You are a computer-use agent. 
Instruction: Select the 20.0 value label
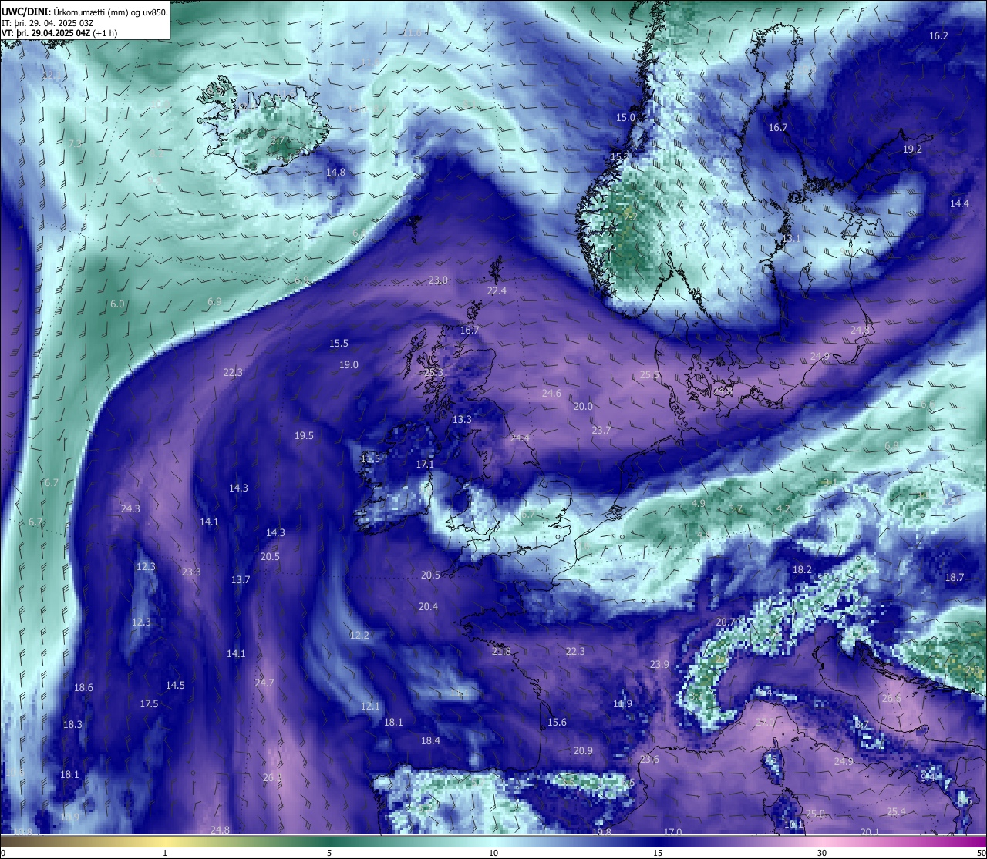[583, 406]
